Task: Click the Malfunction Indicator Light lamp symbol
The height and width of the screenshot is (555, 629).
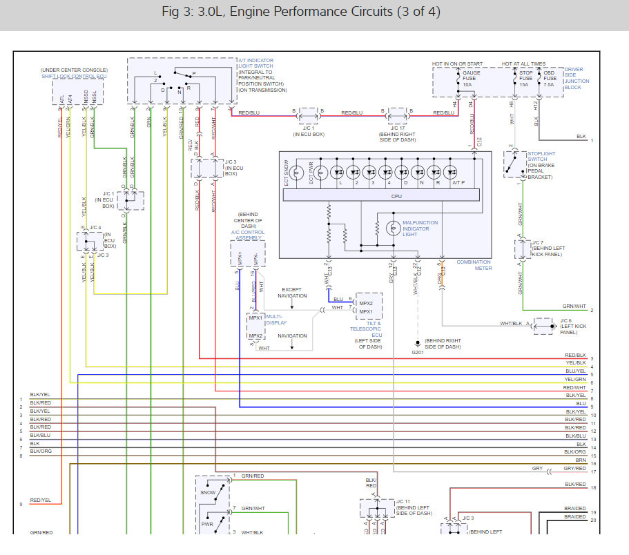Action: pos(392,226)
